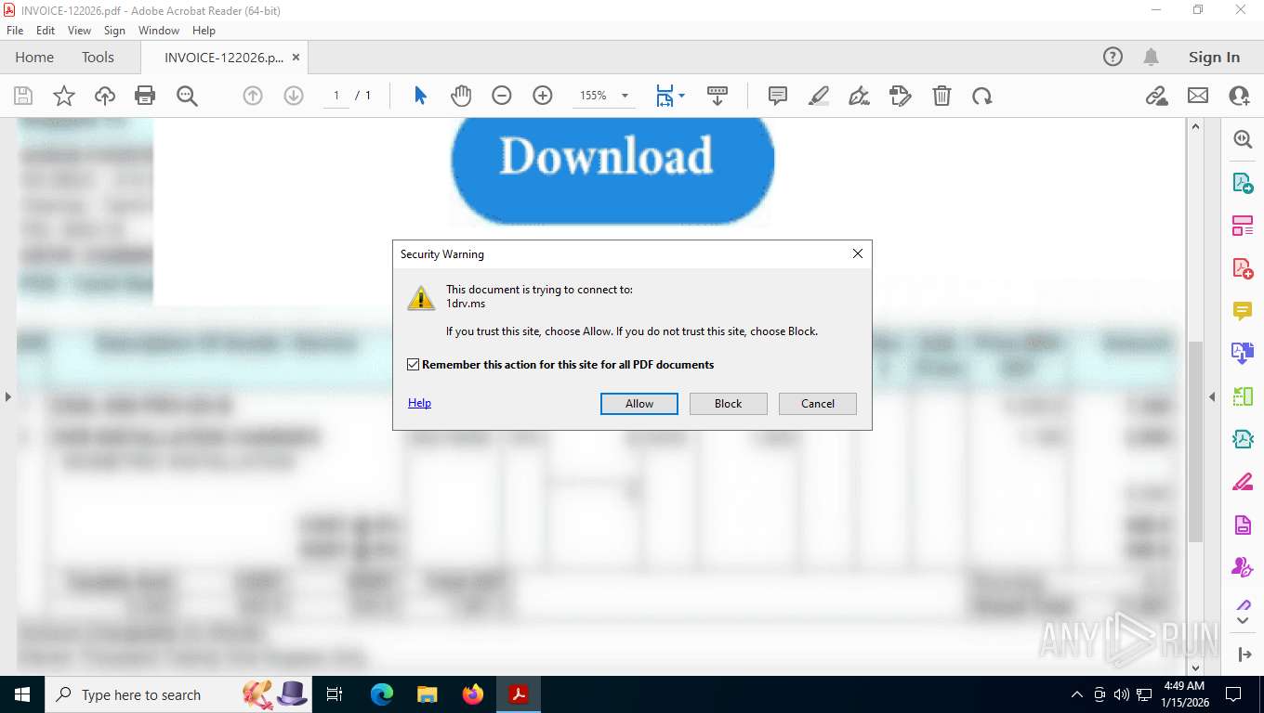Click the page number input field
This screenshot has height=713, width=1264.
336,96
